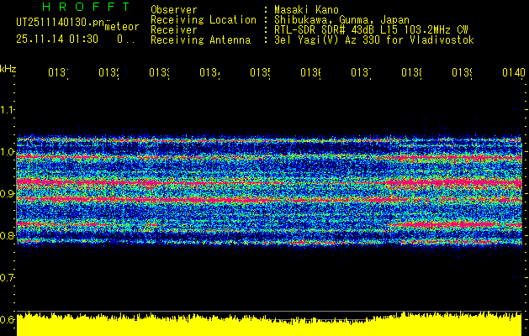Click the green HROFFT title text
Viewport: 529px width, 336px height.
coord(87,7)
